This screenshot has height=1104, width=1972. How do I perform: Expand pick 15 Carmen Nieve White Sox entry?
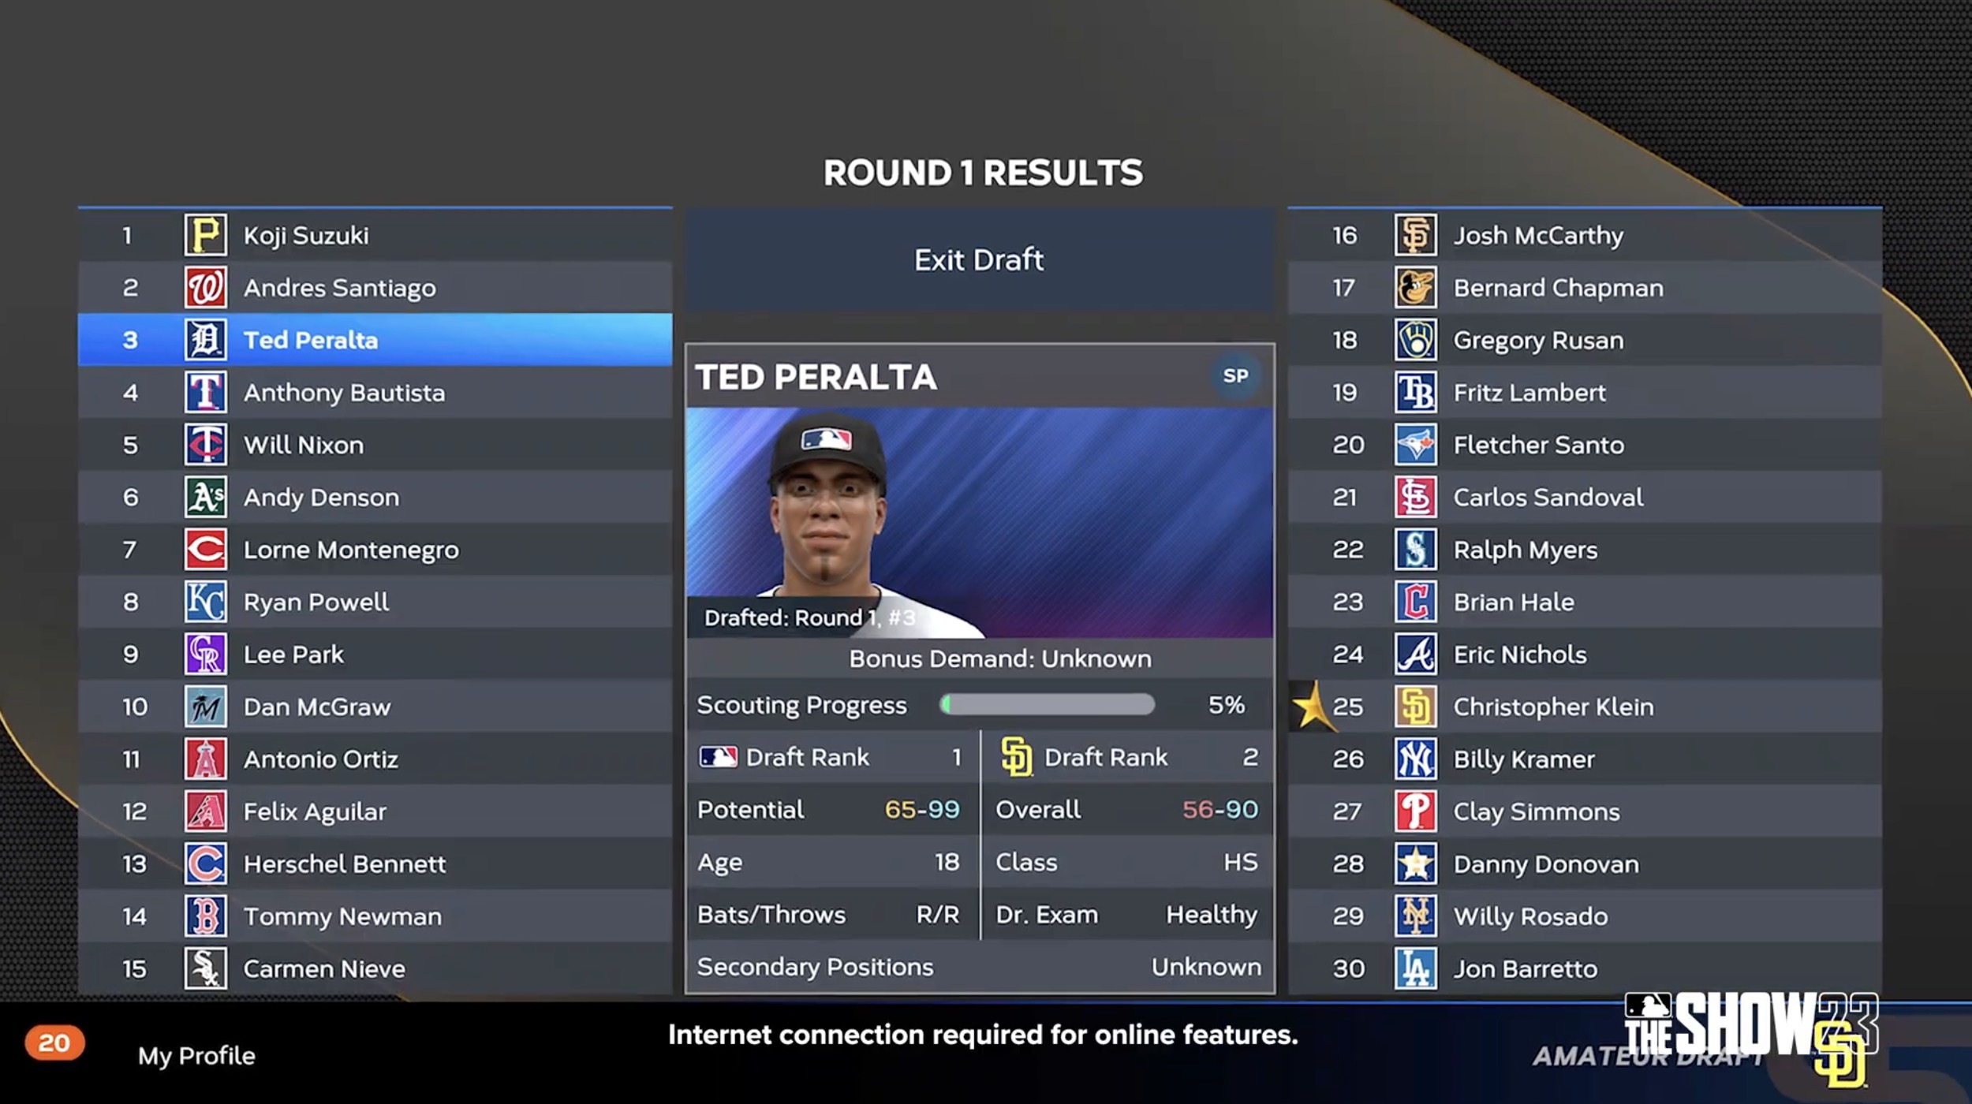tap(374, 968)
